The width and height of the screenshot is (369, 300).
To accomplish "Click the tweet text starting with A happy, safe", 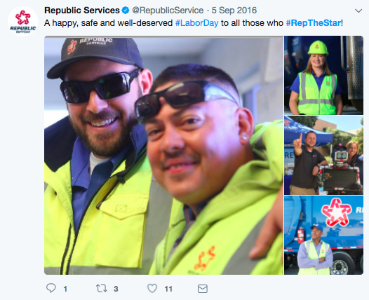I will (194, 23).
